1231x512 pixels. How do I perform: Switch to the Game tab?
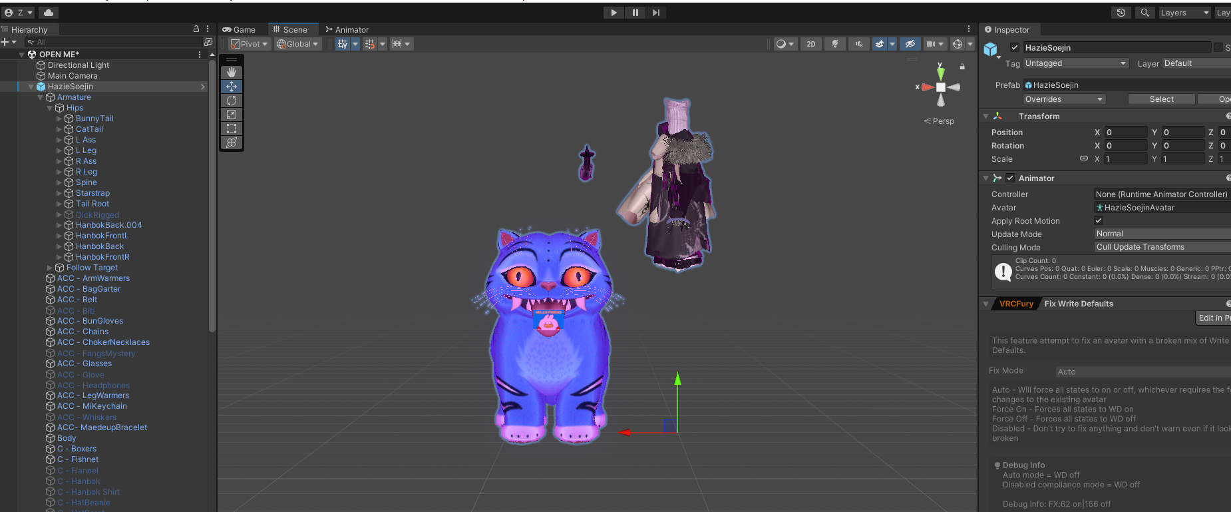pos(239,29)
